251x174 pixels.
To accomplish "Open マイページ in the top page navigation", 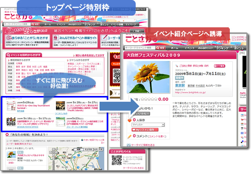I will 131,24.
